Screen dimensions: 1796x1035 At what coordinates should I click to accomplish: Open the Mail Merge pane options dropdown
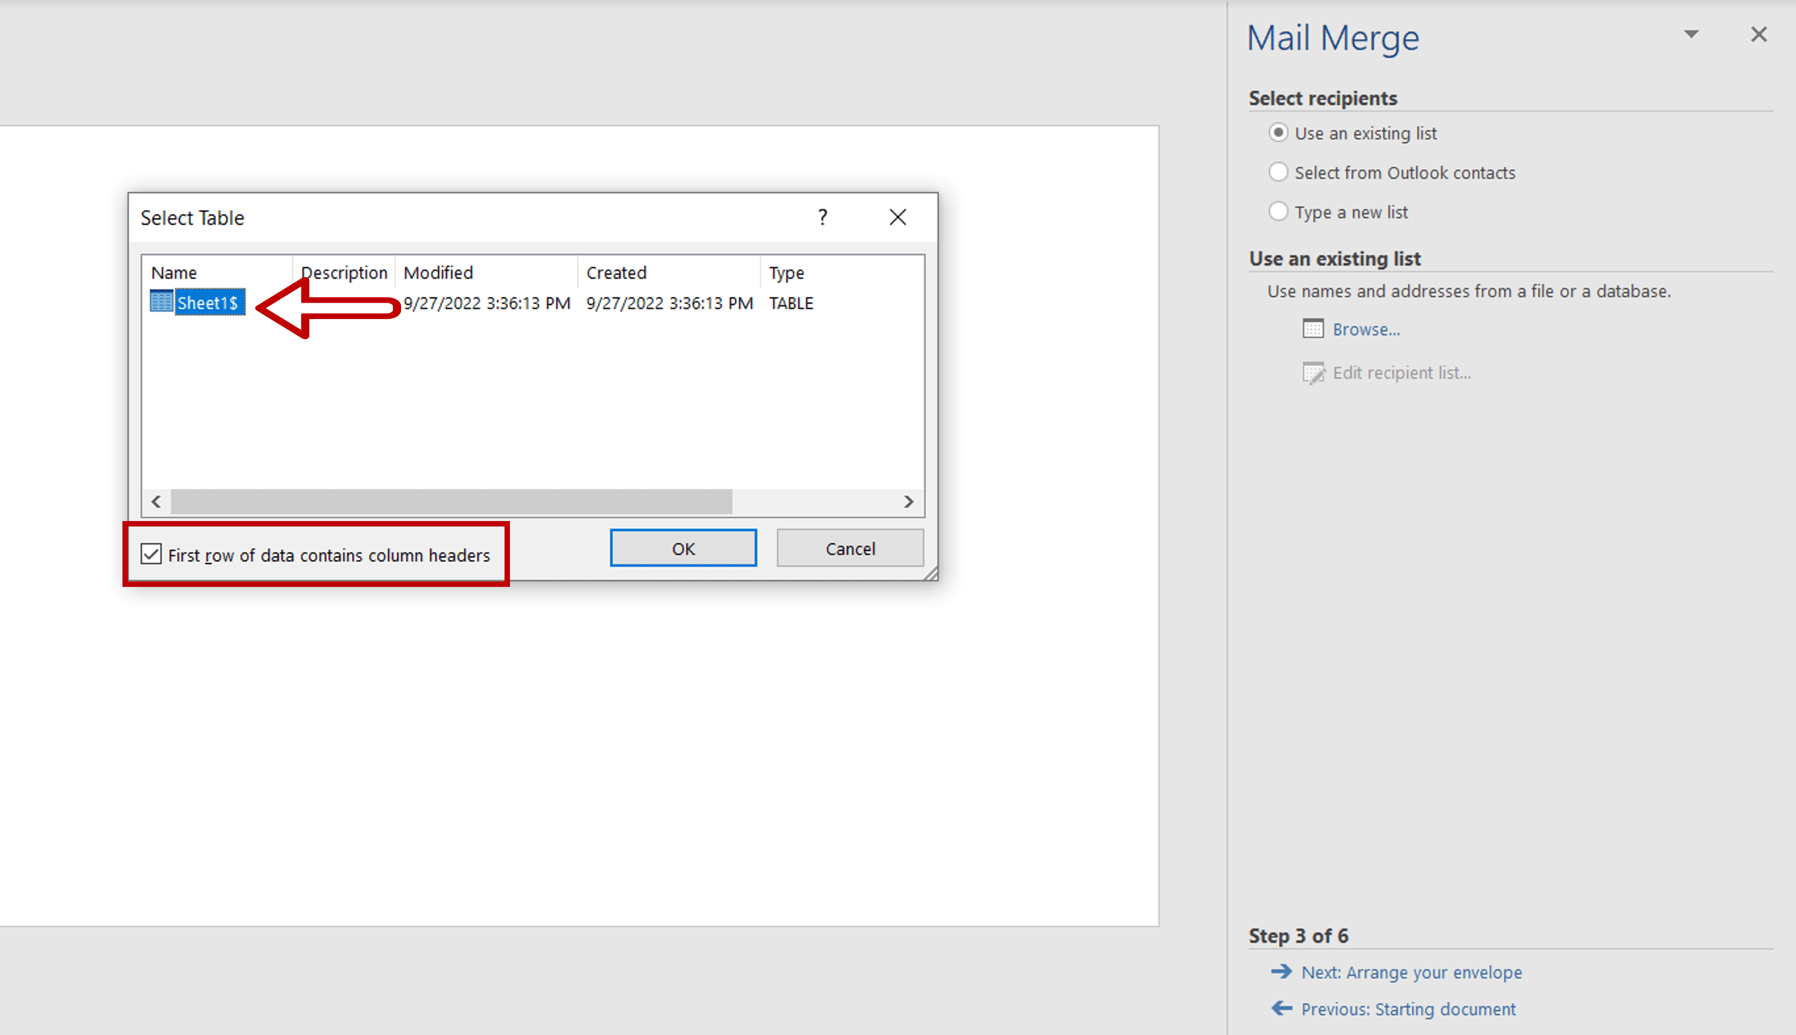1692,33
